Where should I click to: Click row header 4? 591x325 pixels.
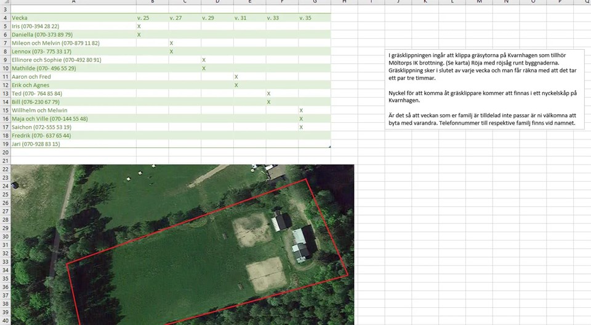pos(5,18)
